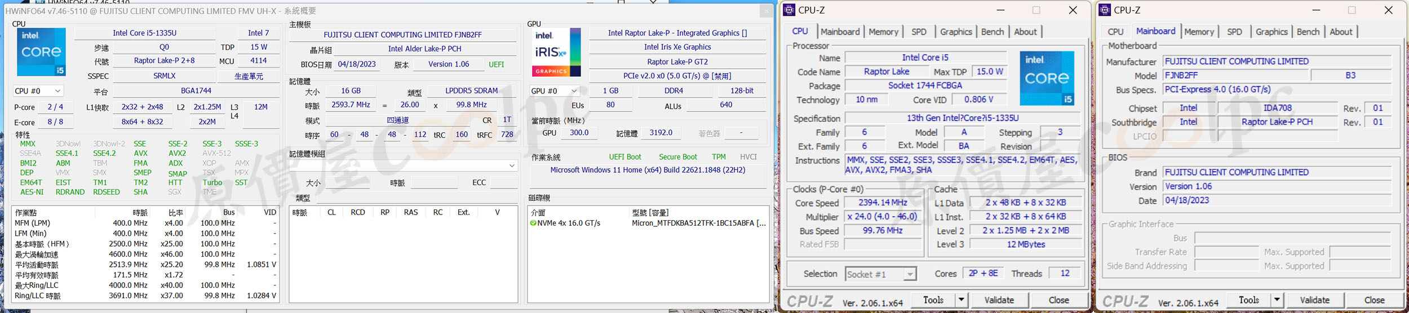The width and height of the screenshot is (1409, 313).
Task: Open Tools dropdown arrow in Processor CPU-Z window
Action: (962, 300)
